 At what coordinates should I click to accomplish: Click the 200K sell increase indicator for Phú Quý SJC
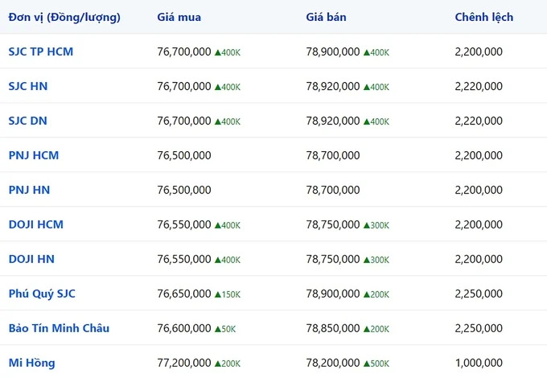point(376,294)
